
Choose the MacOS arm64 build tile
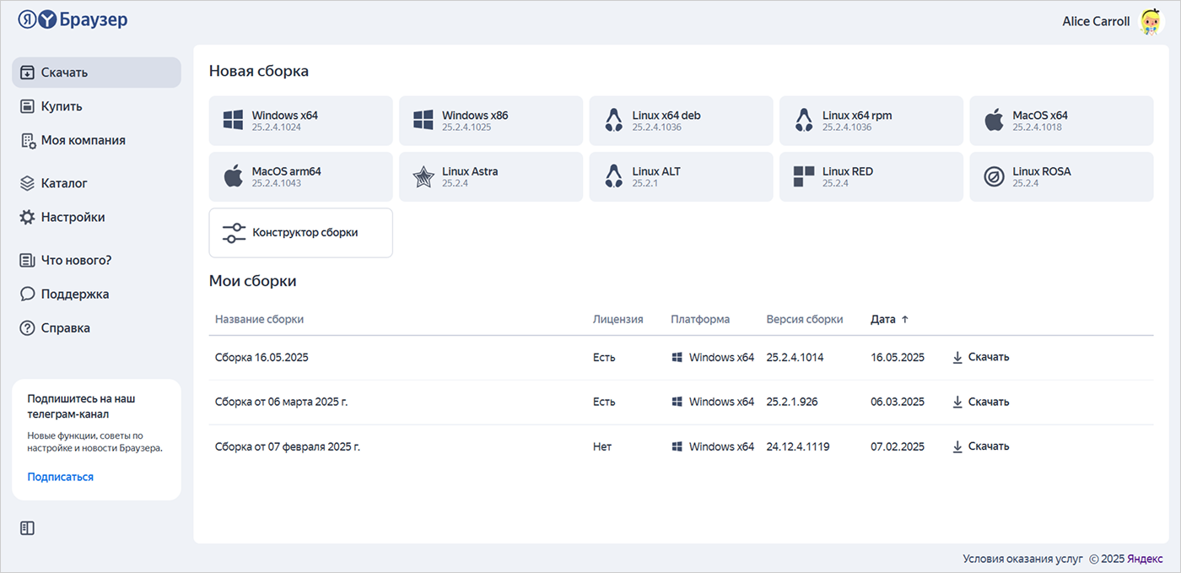click(300, 177)
